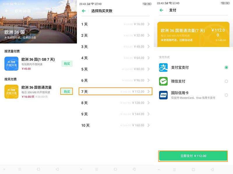This screenshot has width=233, height=174.
Task: Tap the ¥45.00 price text
Action: pos(26,69)
